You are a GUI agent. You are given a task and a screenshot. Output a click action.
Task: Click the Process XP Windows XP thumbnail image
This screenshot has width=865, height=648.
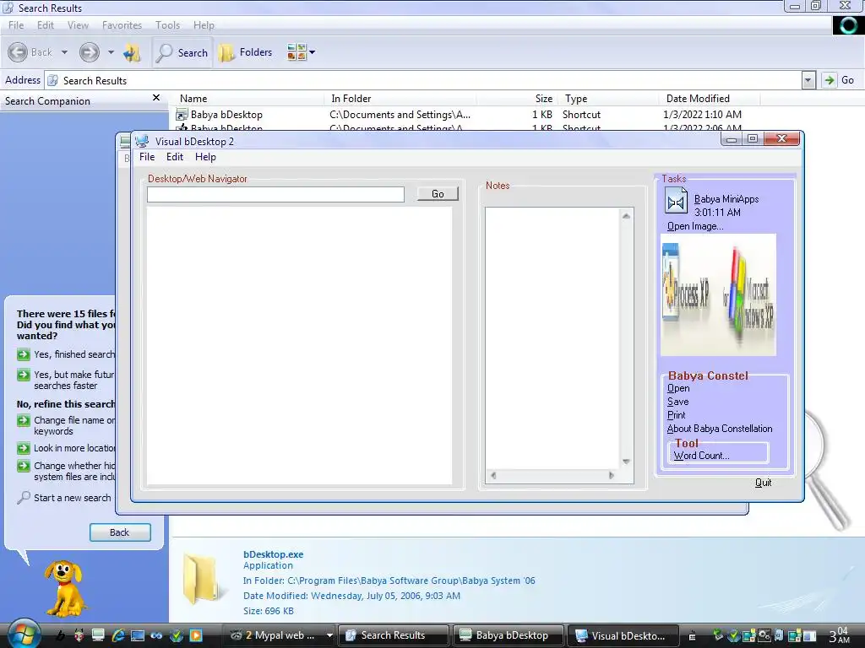[x=718, y=294]
